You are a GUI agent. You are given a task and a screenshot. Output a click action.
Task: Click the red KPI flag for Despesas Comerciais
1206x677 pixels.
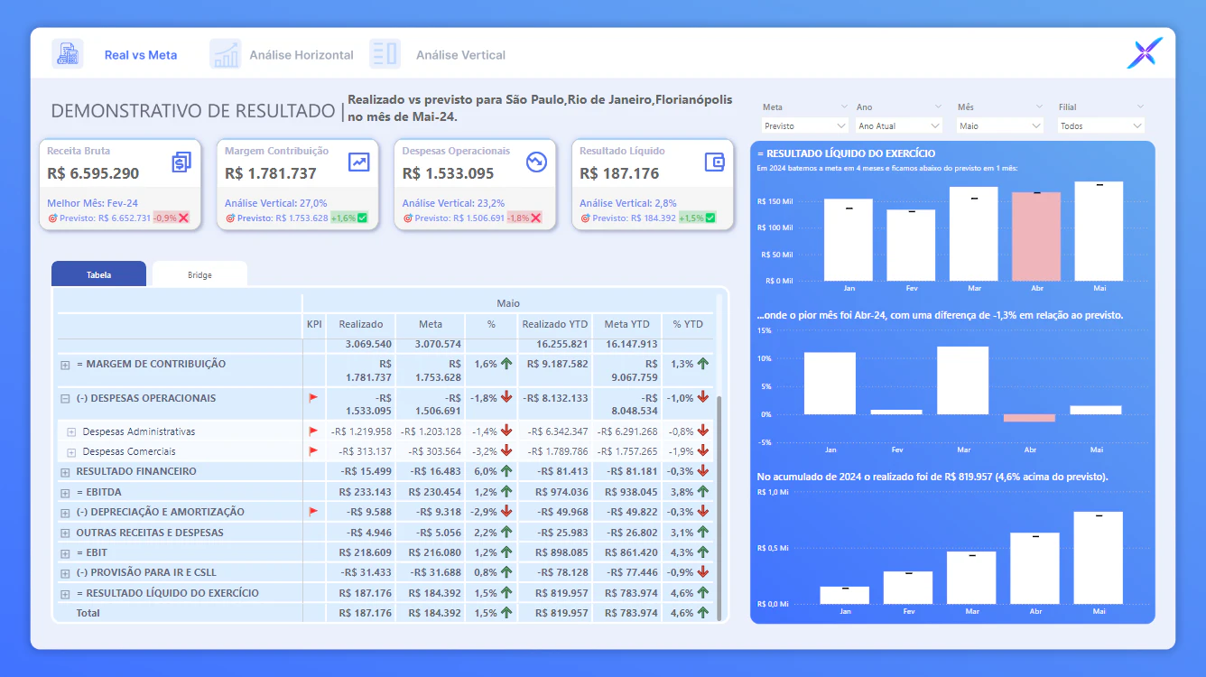(x=314, y=451)
